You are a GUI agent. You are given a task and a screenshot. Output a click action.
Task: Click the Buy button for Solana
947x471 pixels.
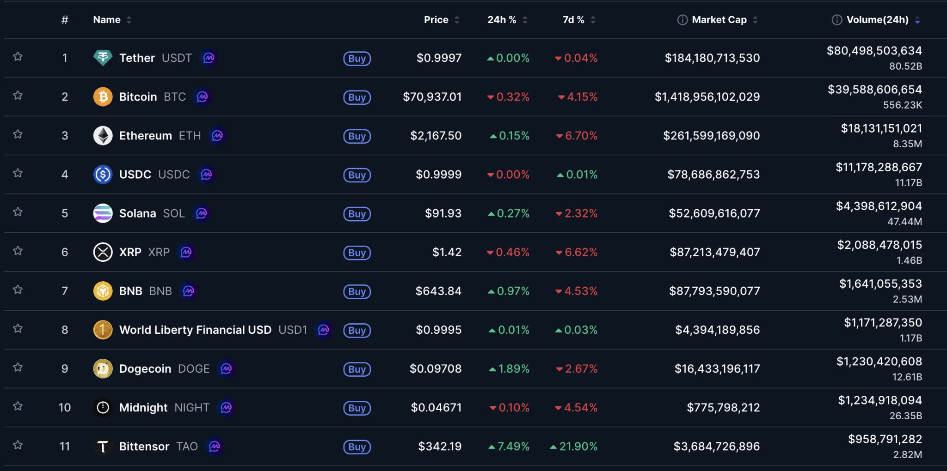[x=357, y=214]
